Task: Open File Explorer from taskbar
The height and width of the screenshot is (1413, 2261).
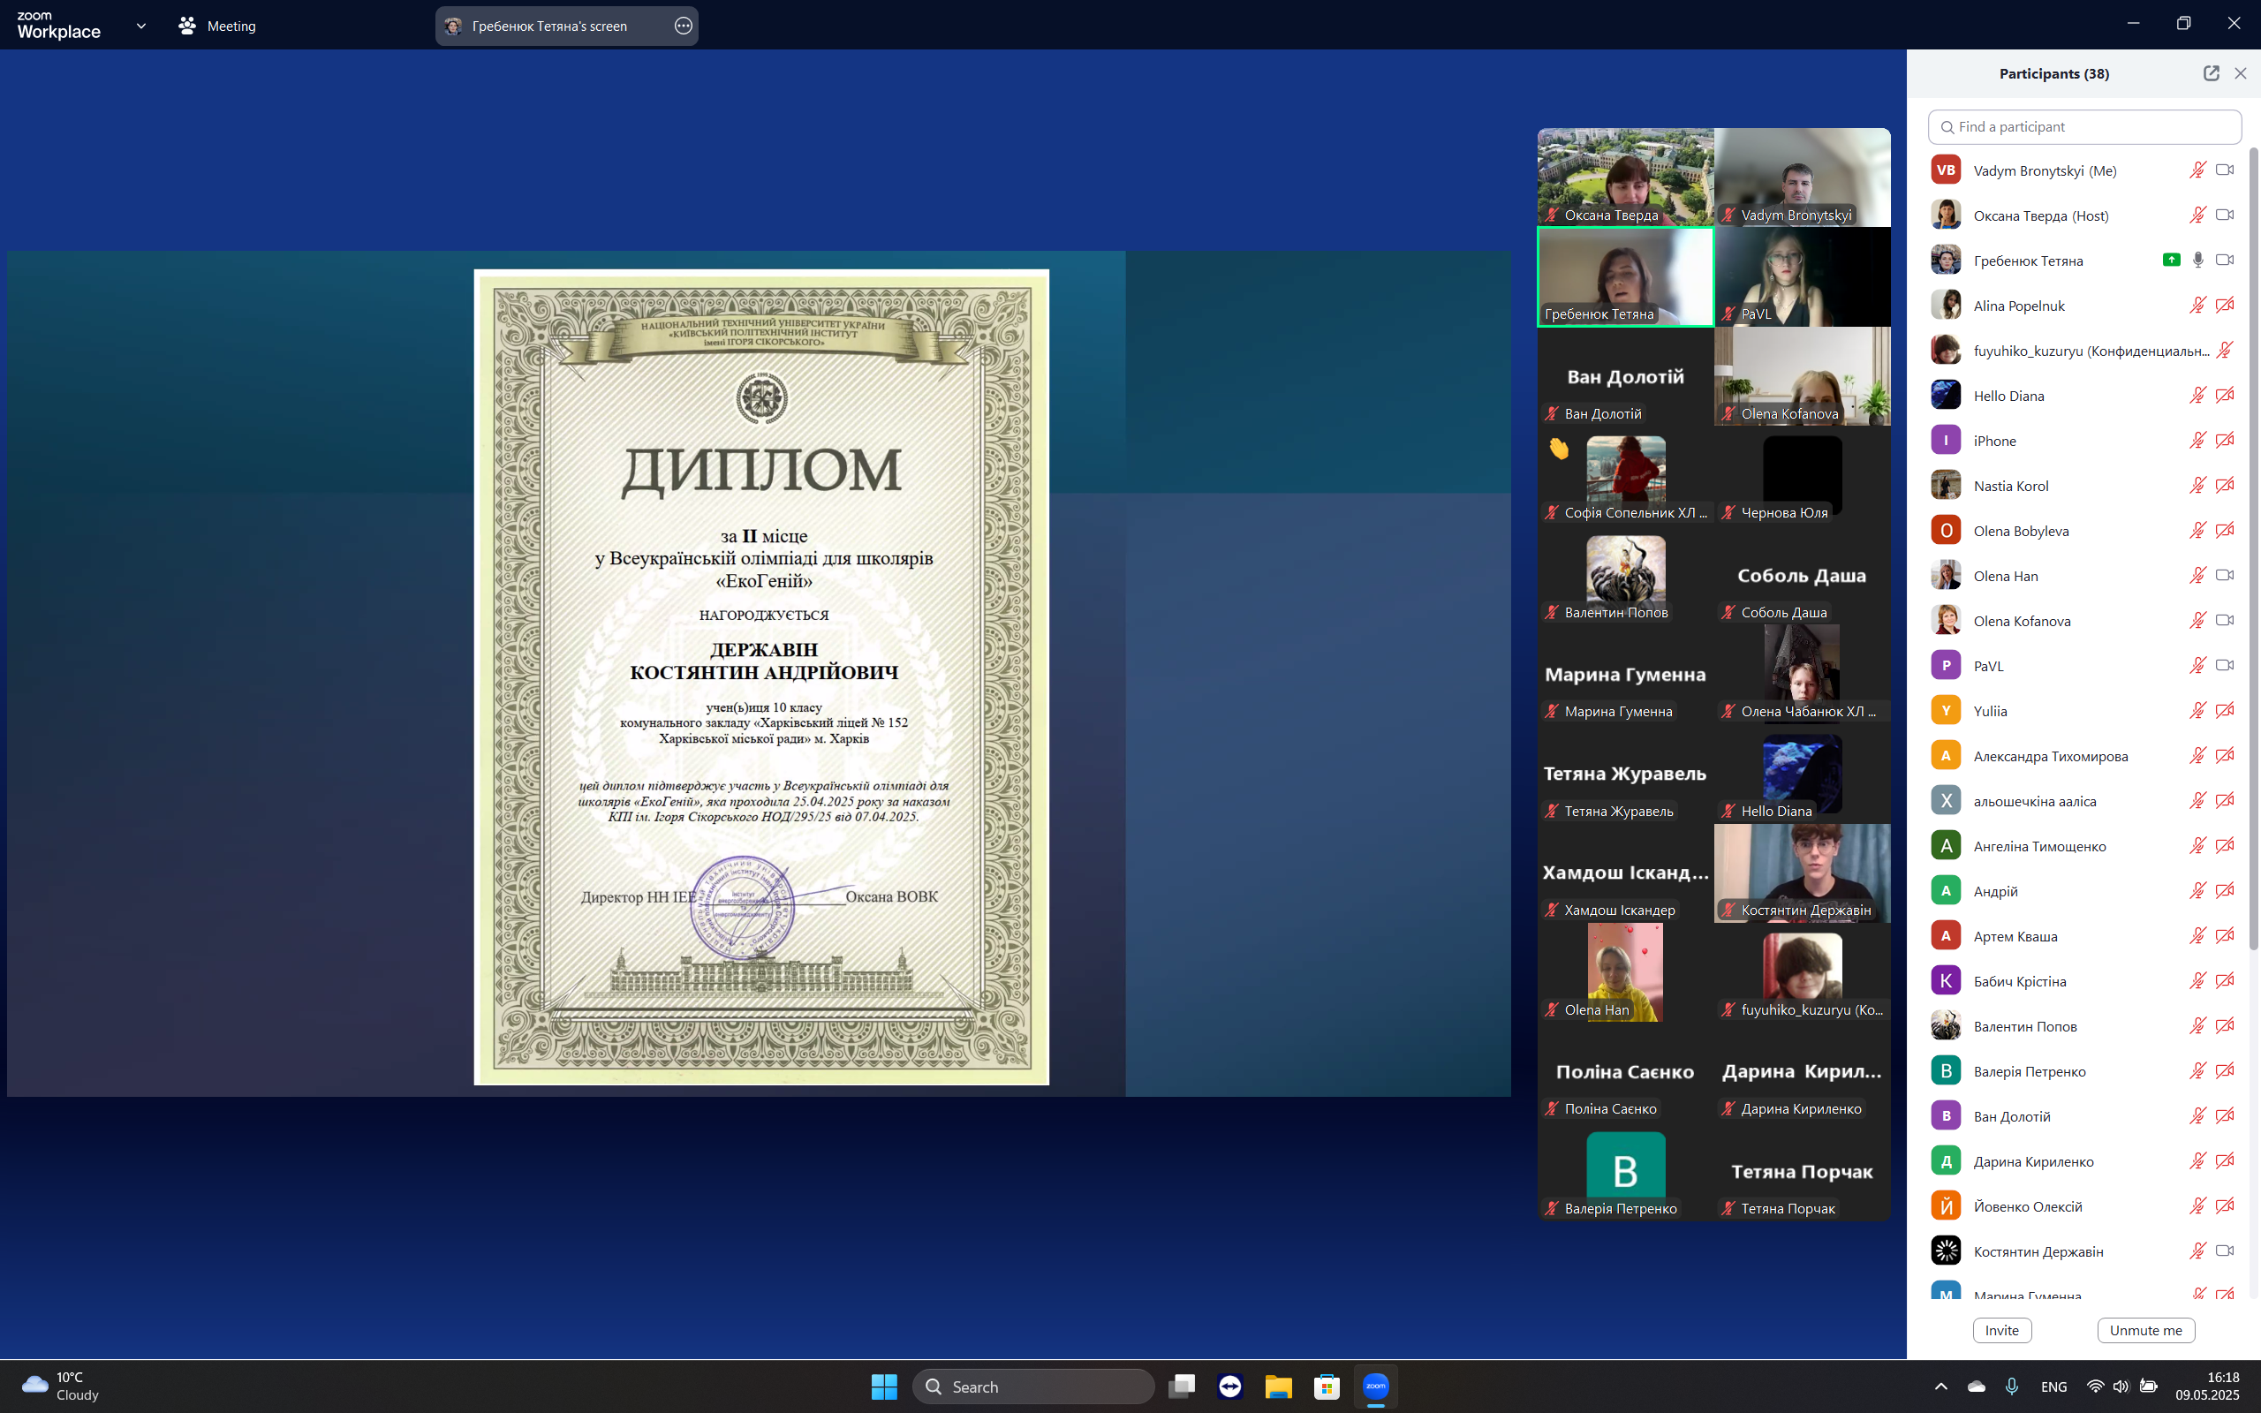Action: pyautogui.click(x=1278, y=1386)
